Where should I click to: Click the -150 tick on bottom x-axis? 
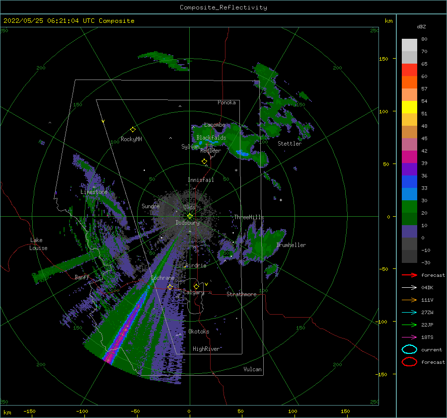[29, 411]
